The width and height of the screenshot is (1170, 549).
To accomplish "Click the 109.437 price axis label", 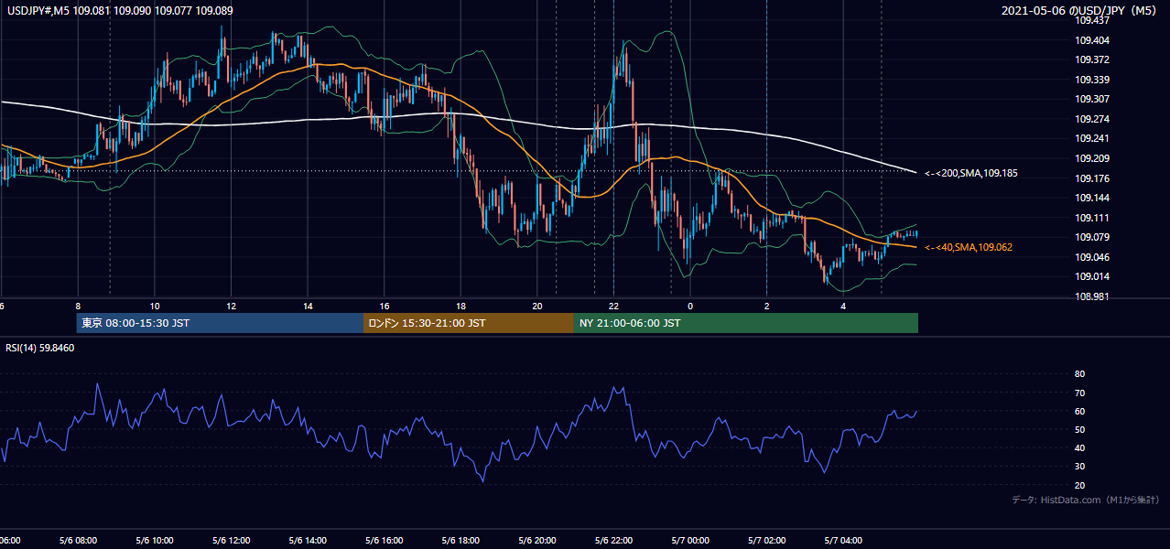I will pyautogui.click(x=1091, y=20).
